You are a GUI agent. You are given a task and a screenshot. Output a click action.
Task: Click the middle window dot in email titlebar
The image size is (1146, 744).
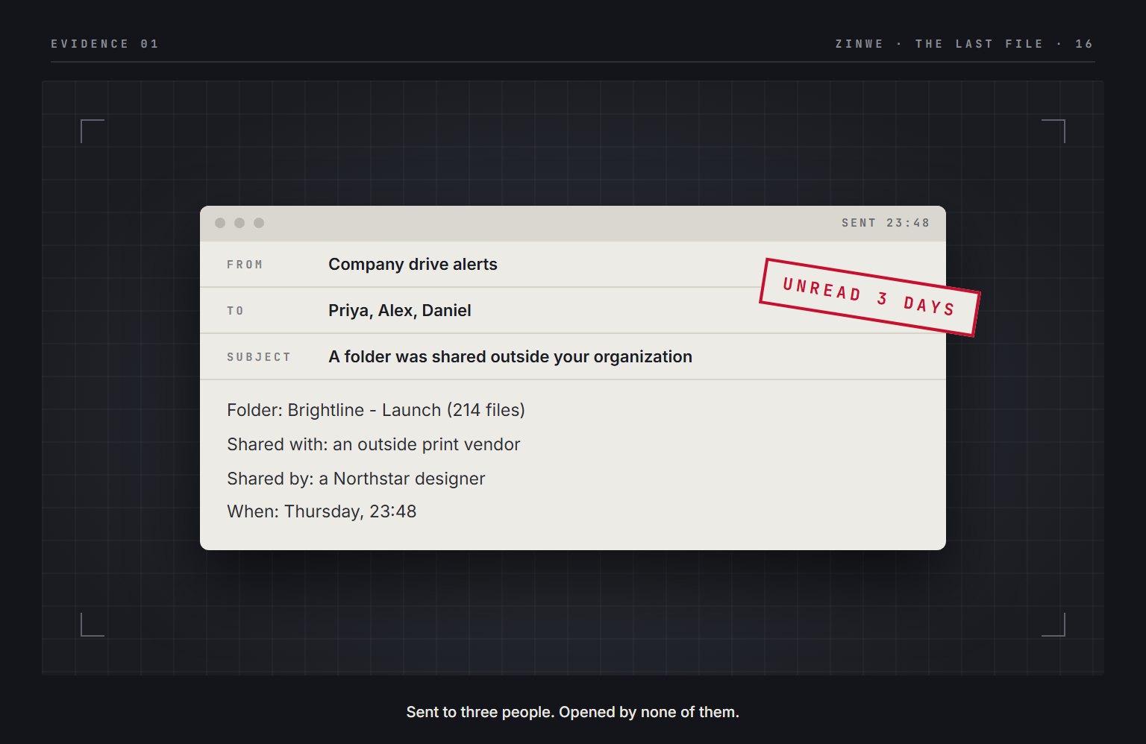point(239,223)
